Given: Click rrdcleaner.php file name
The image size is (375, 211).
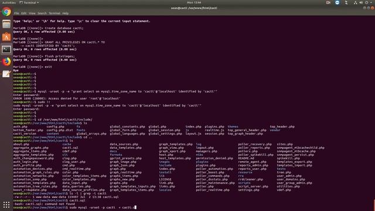Looking at the screenshot, I should pos(250,179).
